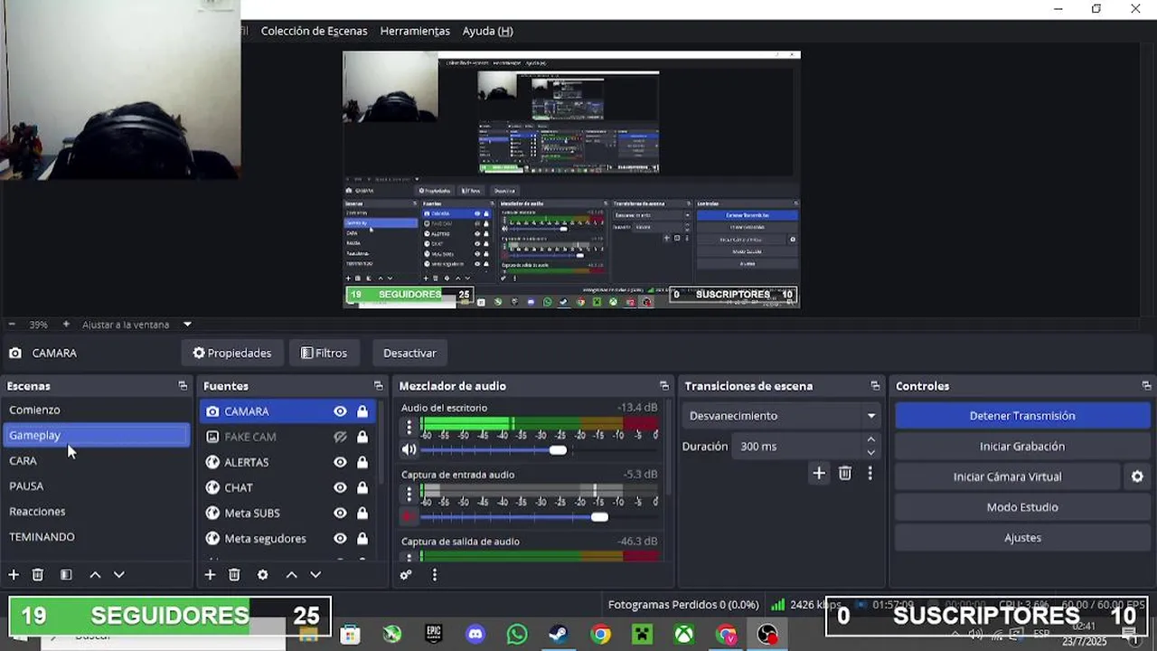The width and height of the screenshot is (1157, 651).
Task: Open Ajustes from Controles
Action: [1022, 538]
